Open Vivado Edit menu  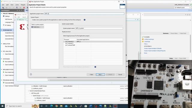click(x=7, y=5)
